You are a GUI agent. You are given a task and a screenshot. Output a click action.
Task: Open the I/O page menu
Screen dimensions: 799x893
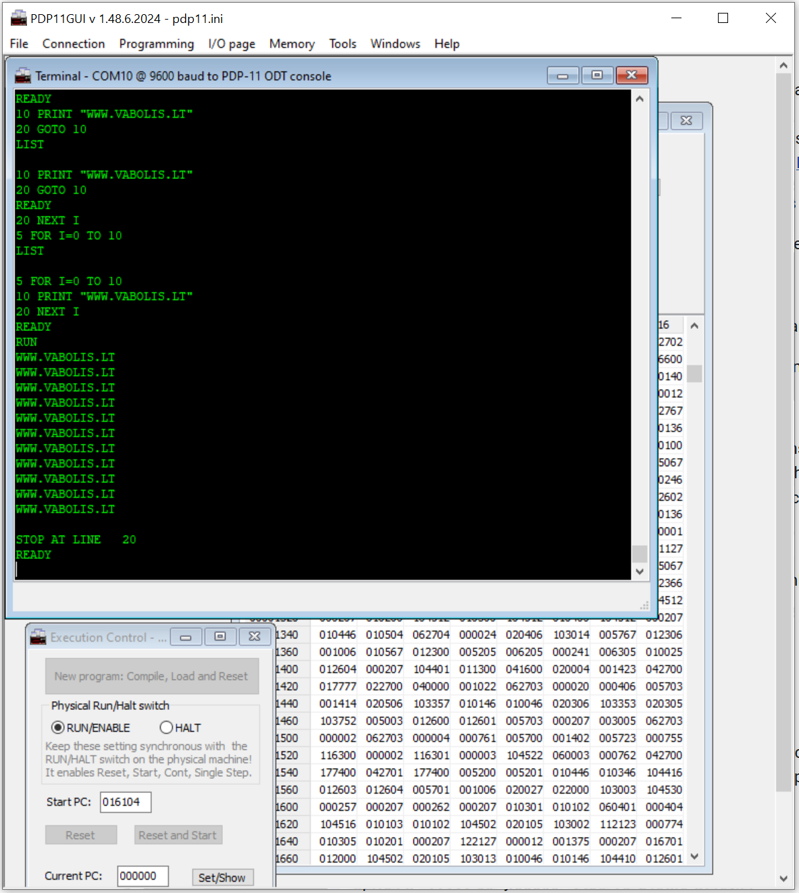[232, 44]
